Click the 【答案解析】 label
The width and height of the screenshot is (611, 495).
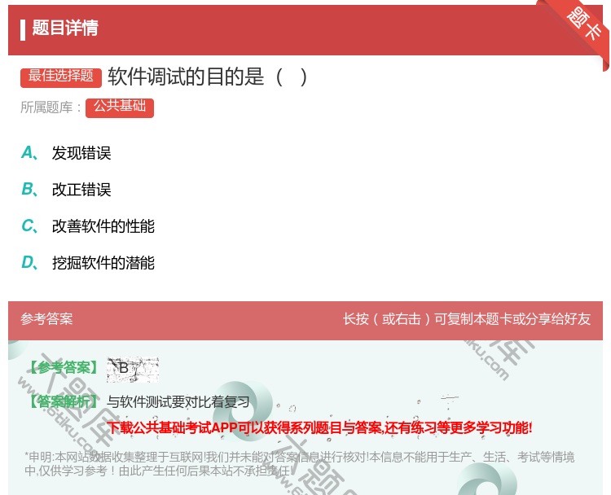[64, 401]
